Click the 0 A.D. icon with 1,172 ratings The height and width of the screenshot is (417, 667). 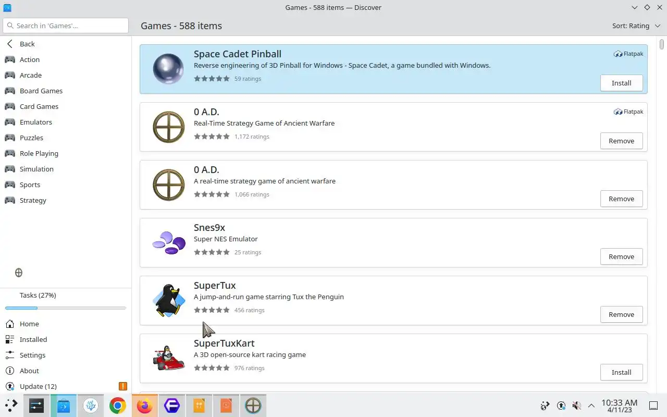pyautogui.click(x=168, y=127)
